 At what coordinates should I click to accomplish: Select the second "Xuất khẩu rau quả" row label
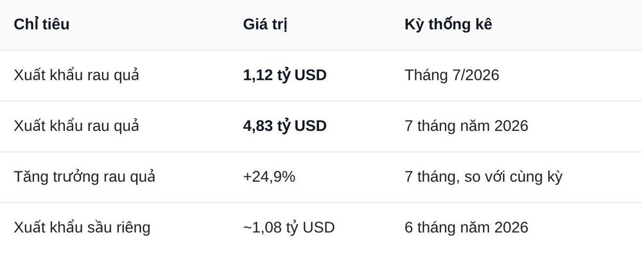(76, 126)
